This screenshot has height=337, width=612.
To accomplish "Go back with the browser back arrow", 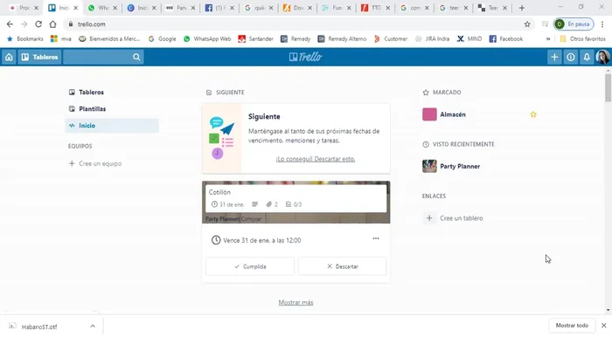I will pos(10,24).
